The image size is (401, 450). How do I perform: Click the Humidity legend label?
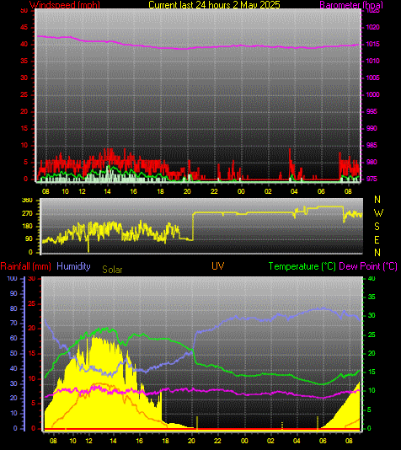click(74, 266)
